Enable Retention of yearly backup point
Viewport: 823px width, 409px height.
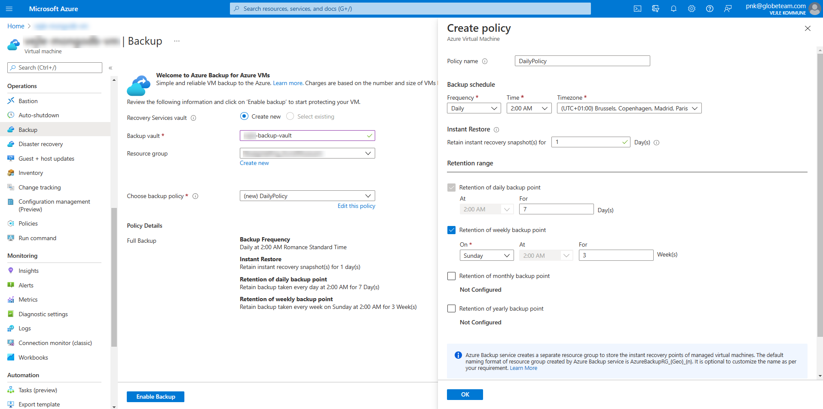(451, 308)
